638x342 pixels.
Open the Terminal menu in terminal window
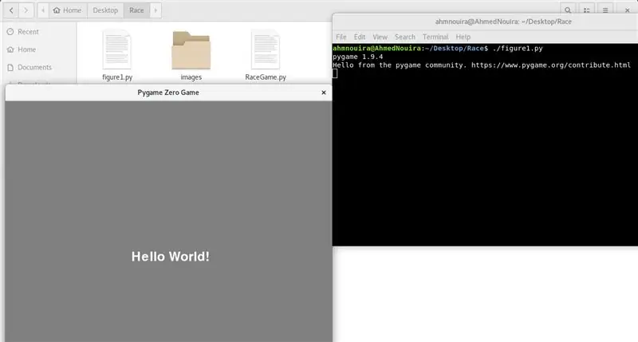(435, 37)
